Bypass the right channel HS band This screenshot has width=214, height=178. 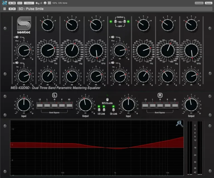(x=175, y=105)
